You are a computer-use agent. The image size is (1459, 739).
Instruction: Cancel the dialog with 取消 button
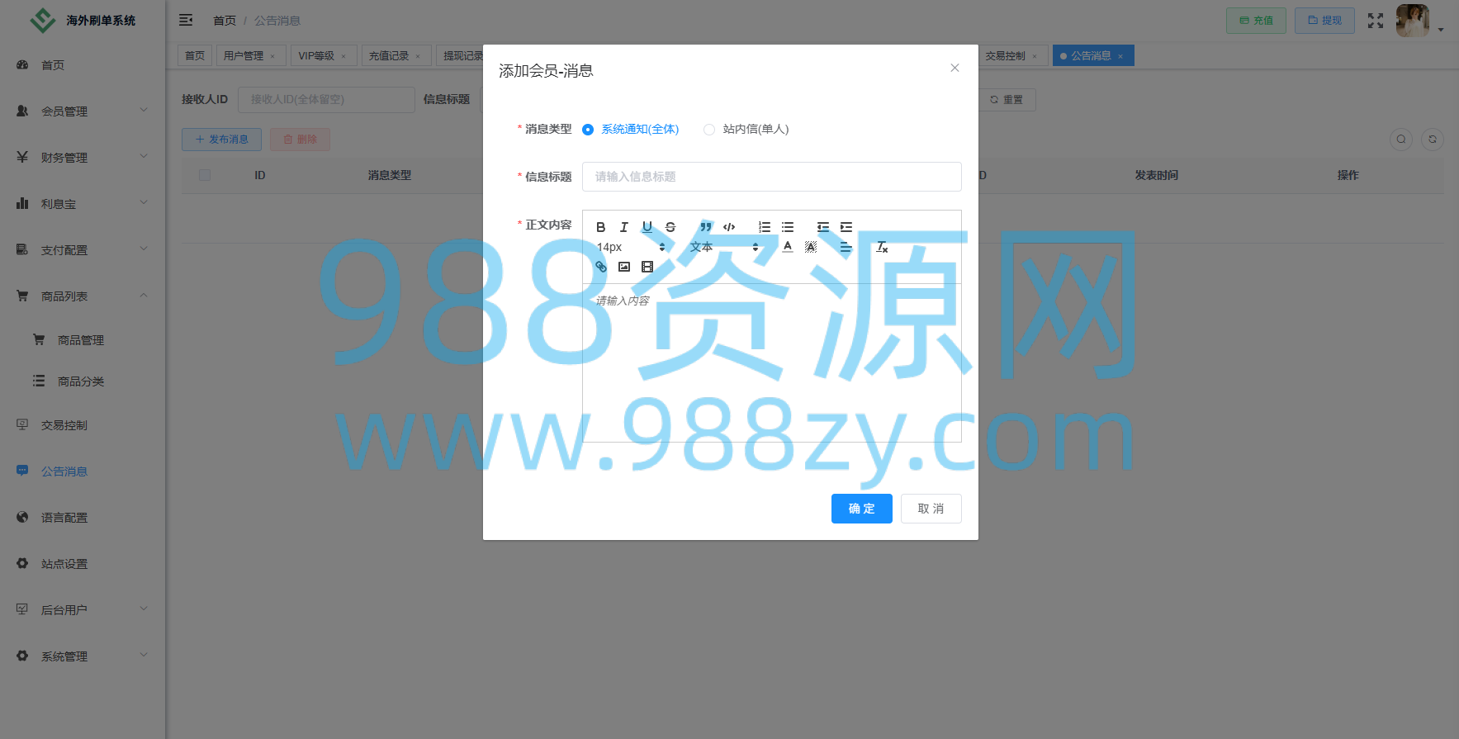931,509
